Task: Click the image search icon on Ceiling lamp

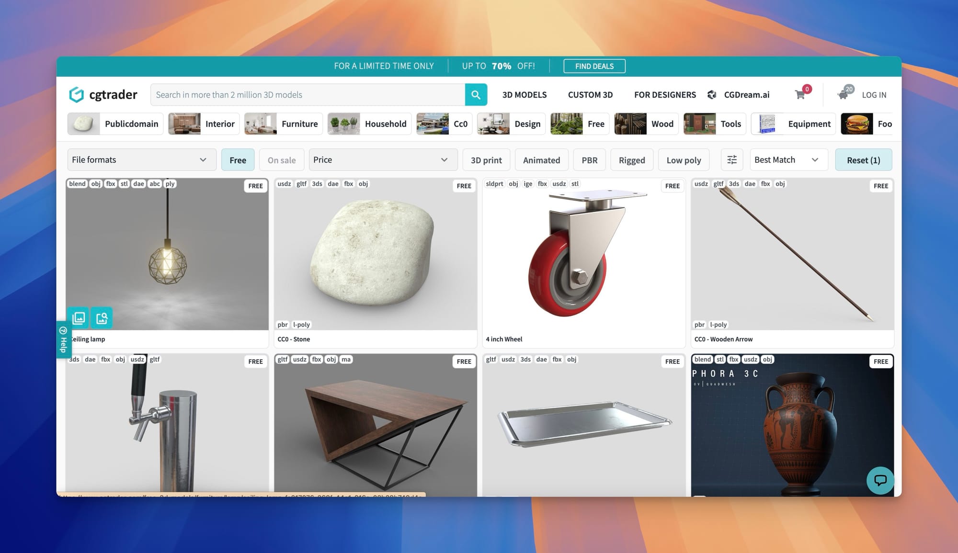Action: (102, 318)
